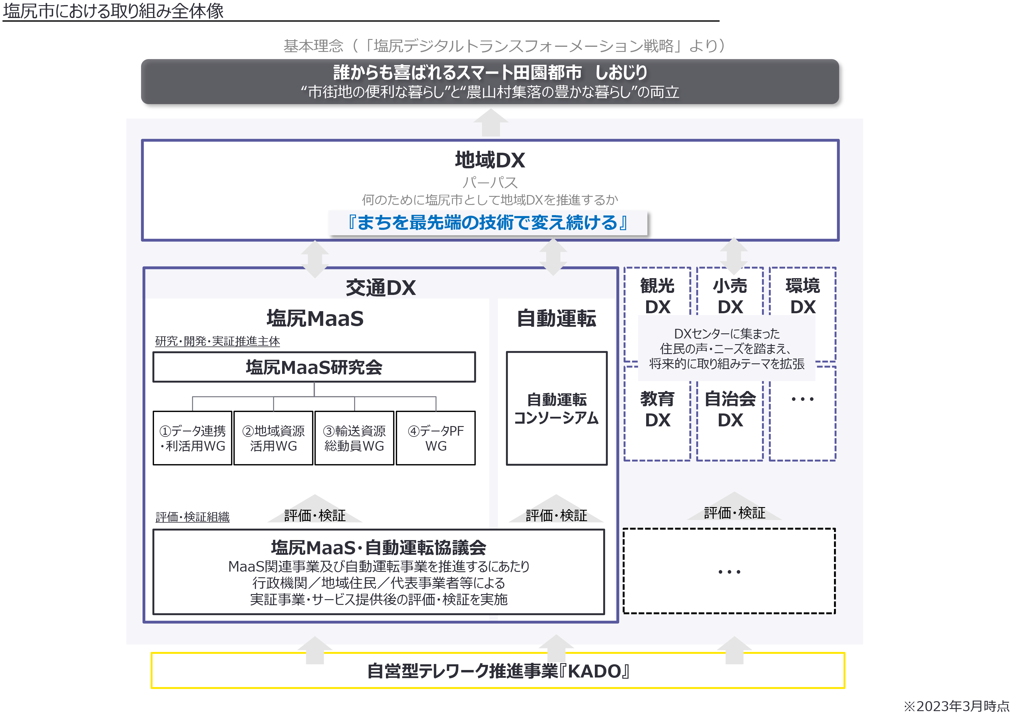Click the 評価・検証組織 underlined label

pos(192,517)
